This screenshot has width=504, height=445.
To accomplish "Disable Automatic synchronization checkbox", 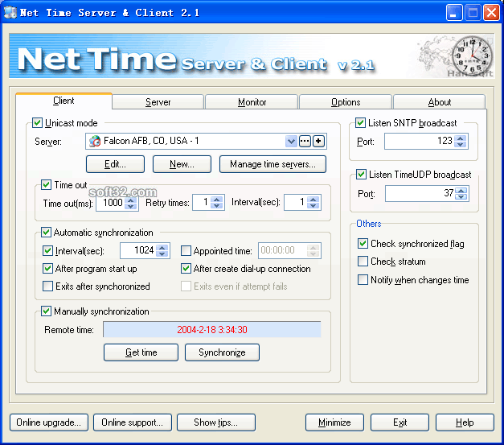I will tap(46, 233).
